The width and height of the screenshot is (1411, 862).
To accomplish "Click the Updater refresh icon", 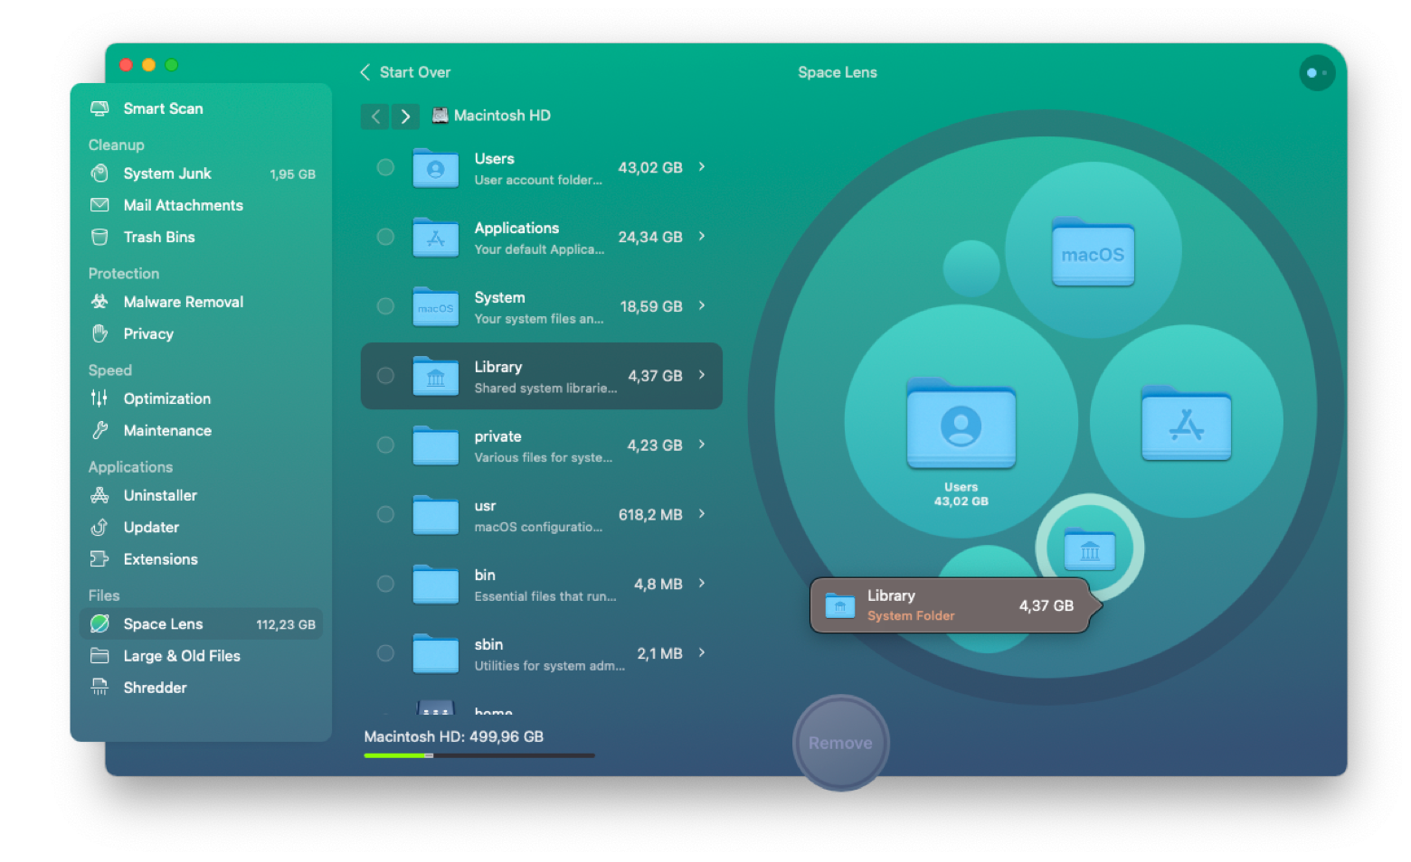I will click(x=99, y=528).
